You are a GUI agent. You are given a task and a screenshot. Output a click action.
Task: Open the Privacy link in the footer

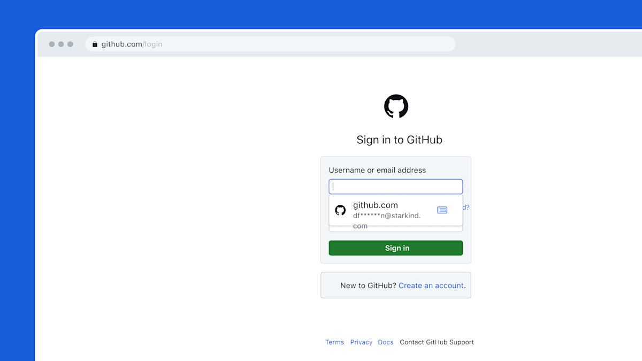point(361,342)
